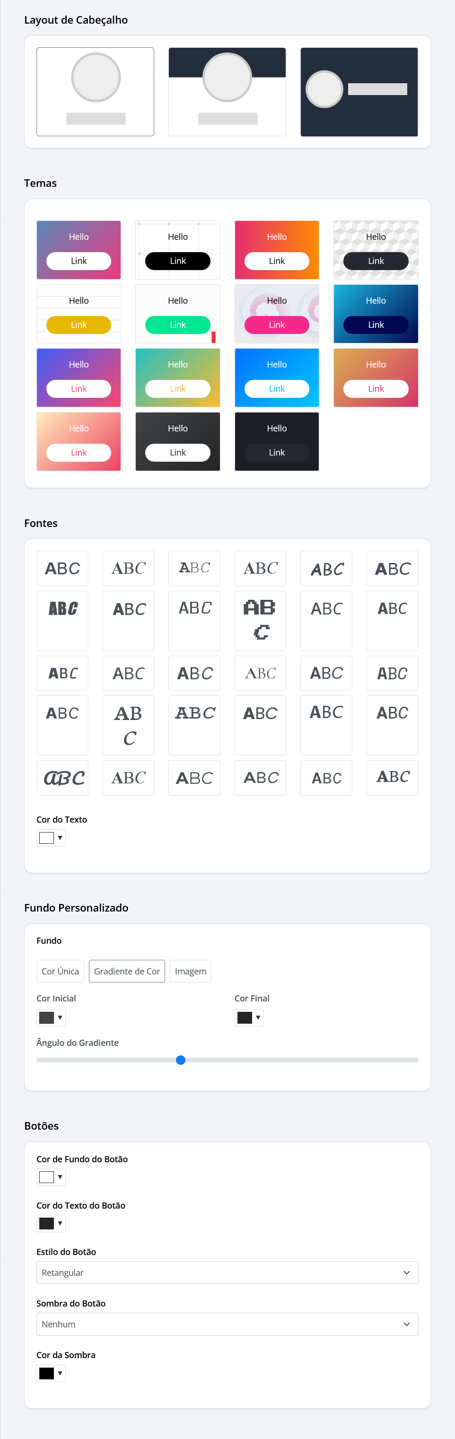The width and height of the screenshot is (455, 1439).
Task: Choose the pixelated ABC font
Action: click(260, 620)
